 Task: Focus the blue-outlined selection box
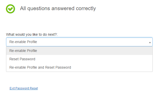[79, 42]
